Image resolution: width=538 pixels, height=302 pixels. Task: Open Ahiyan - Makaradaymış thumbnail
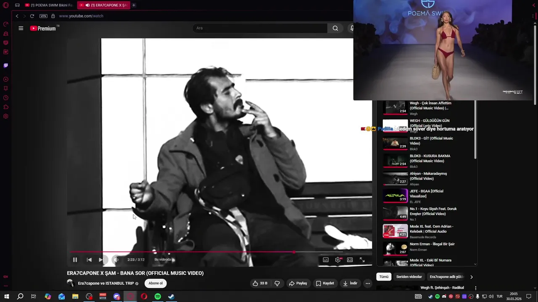point(395,178)
